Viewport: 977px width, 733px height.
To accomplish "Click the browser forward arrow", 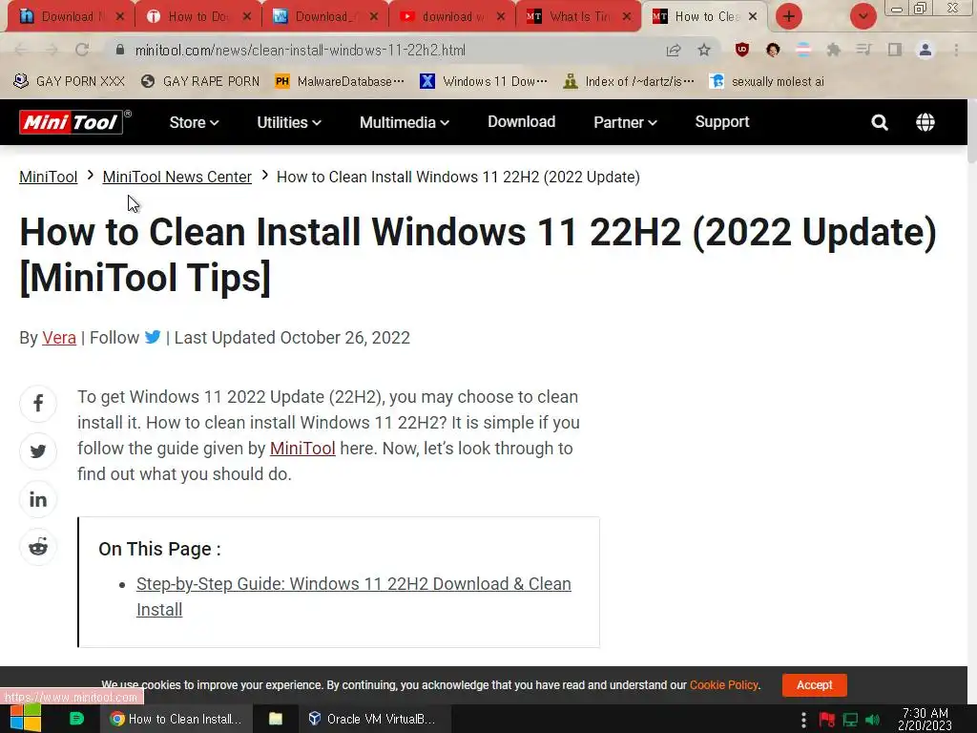I will coord(52,50).
